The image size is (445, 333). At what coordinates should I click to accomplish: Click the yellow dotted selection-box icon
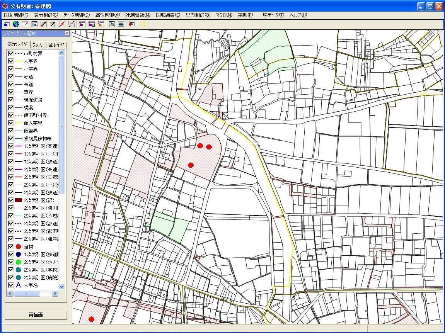[x=142, y=24]
